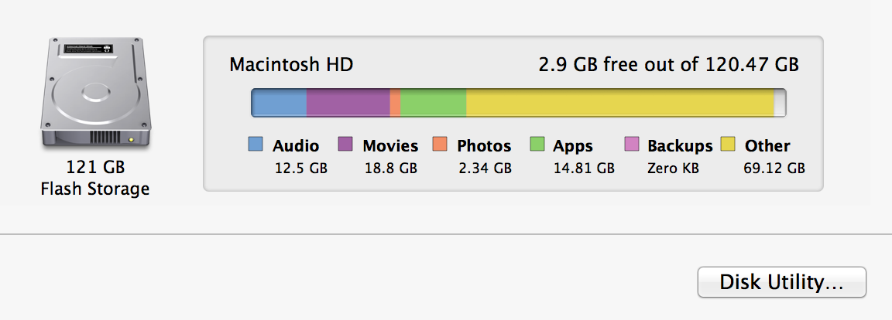Click the 18.8 GB Movies size value
892x320 pixels.
pos(391,168)
